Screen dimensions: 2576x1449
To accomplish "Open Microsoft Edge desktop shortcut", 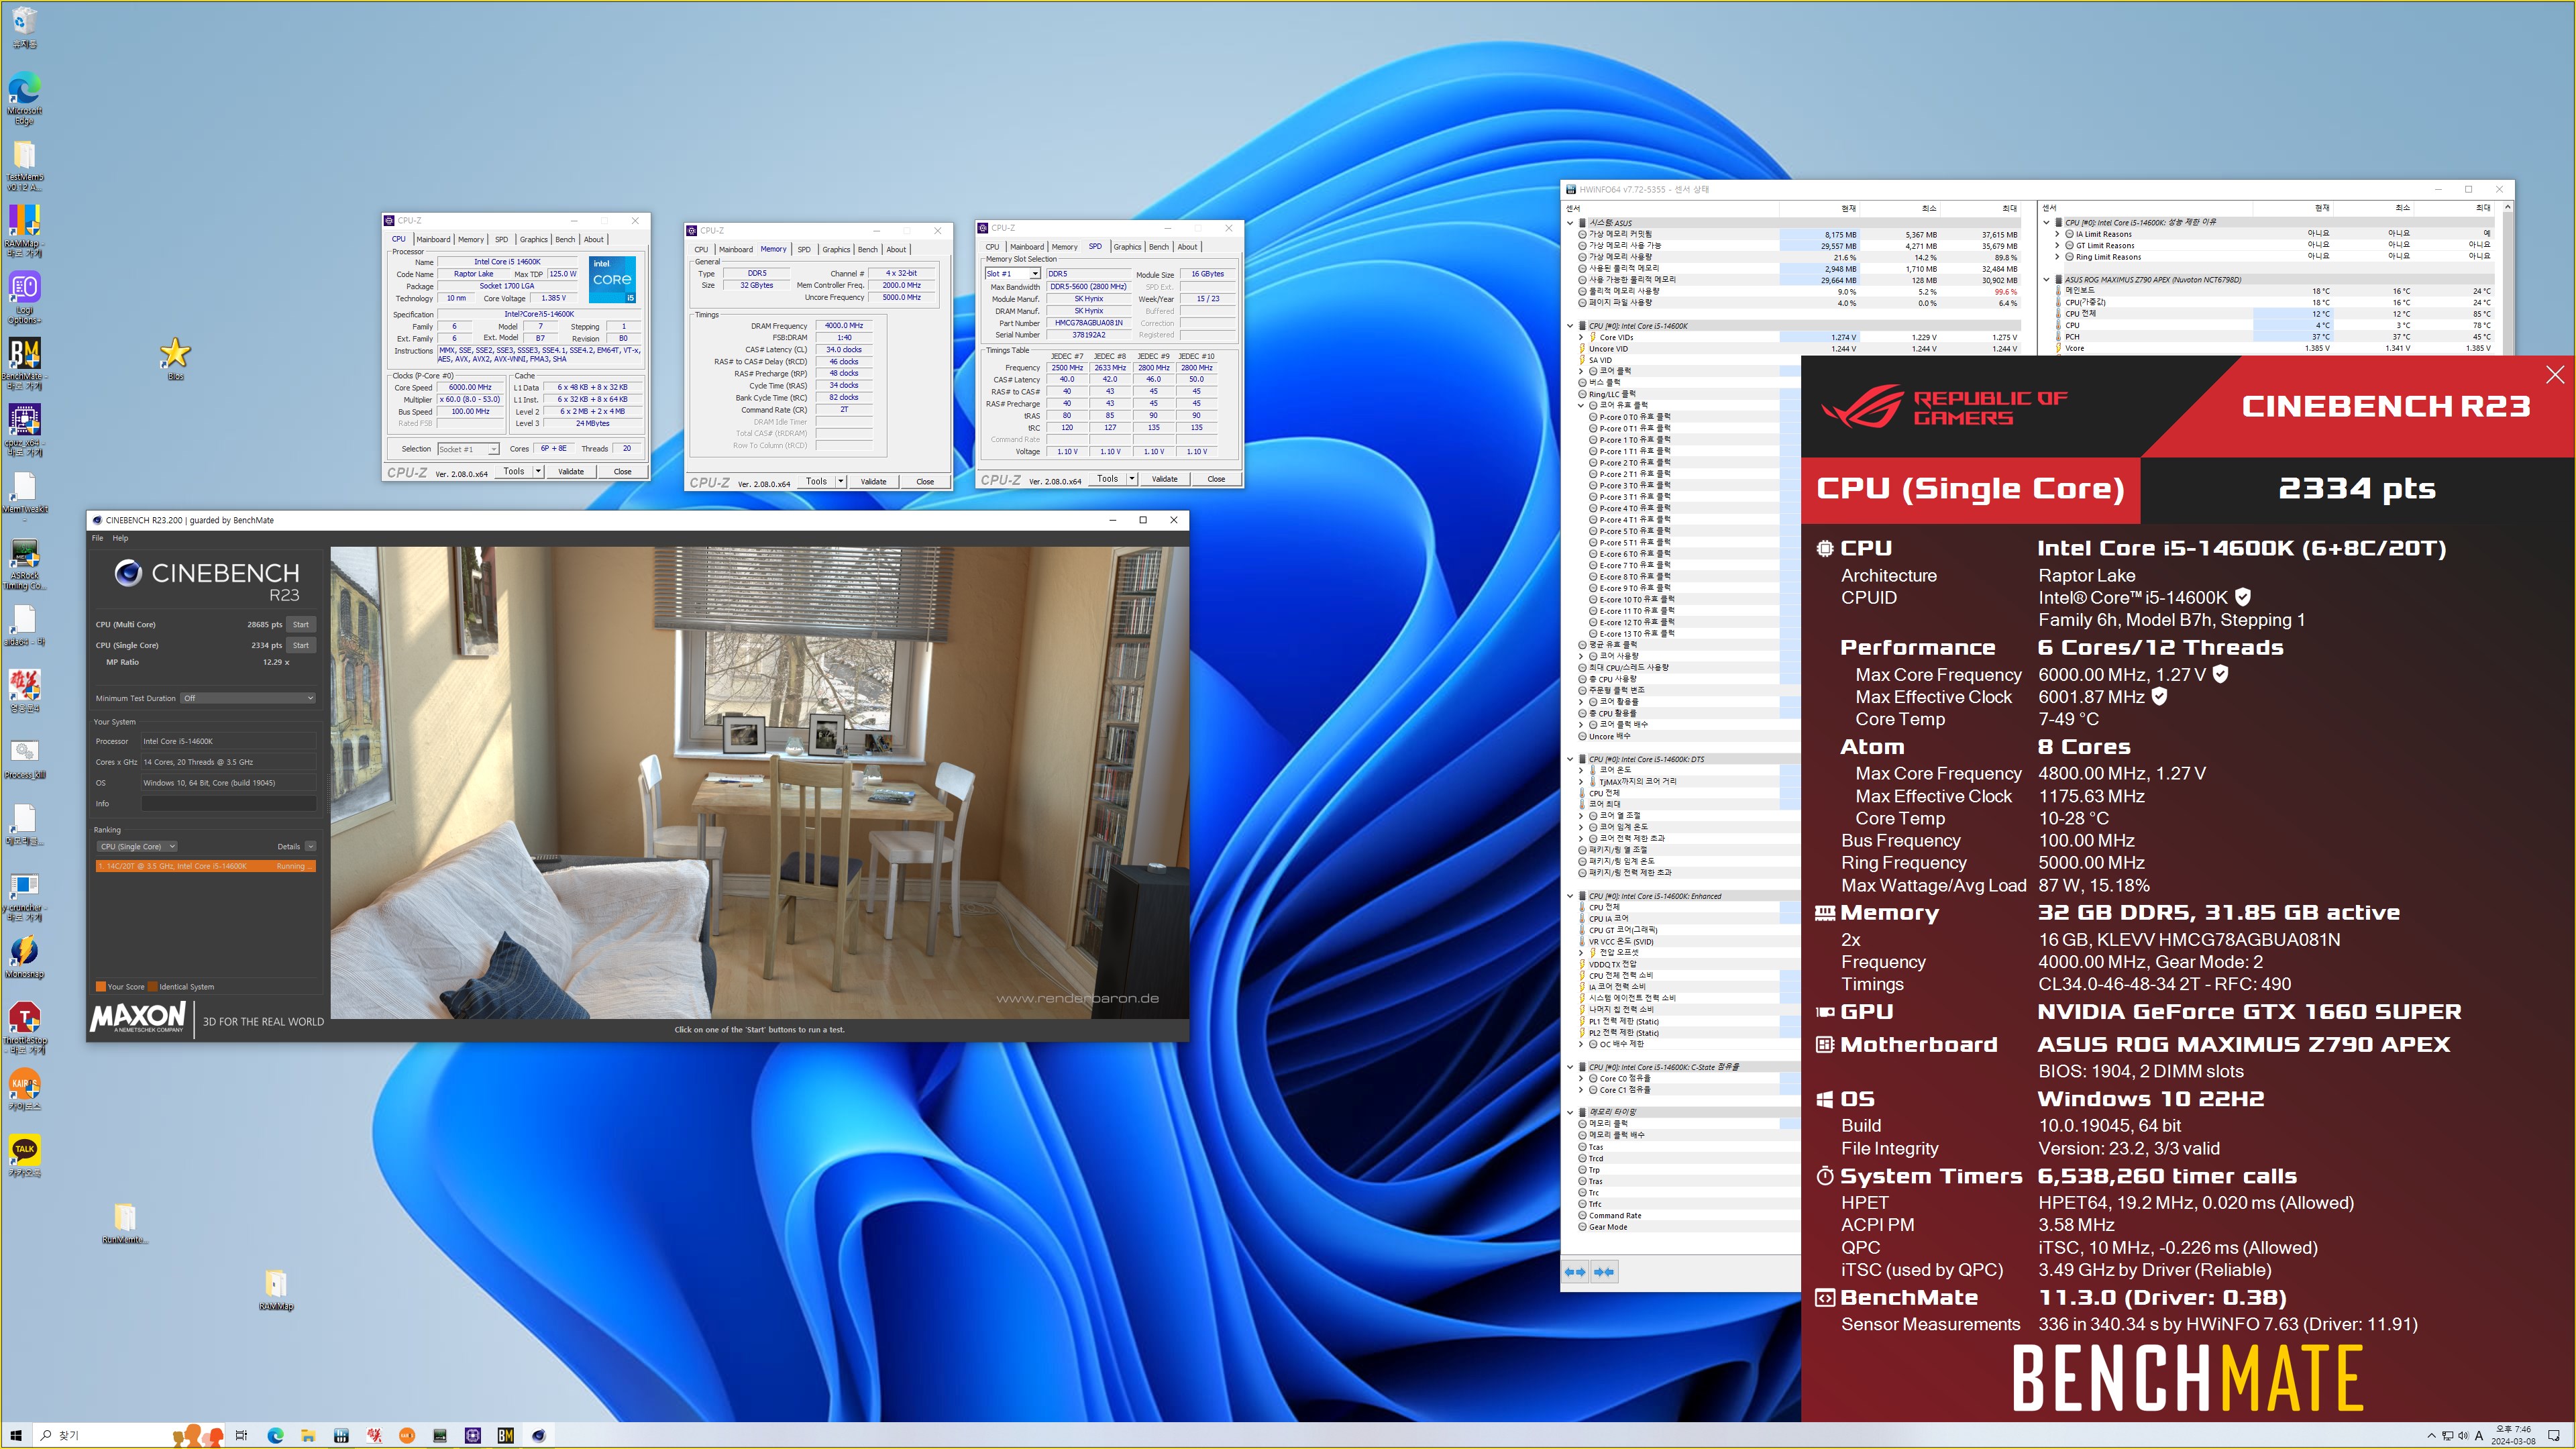I will tap(24, 97).
